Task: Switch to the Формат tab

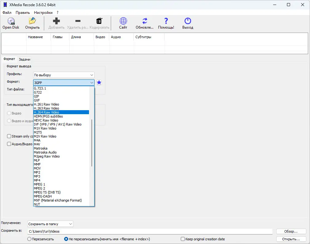Action: (9, 59)
